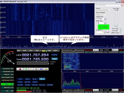Select ECSS demodulation mode
The image size is (124, 93).
pyautogui.click(x=26, y=51)
